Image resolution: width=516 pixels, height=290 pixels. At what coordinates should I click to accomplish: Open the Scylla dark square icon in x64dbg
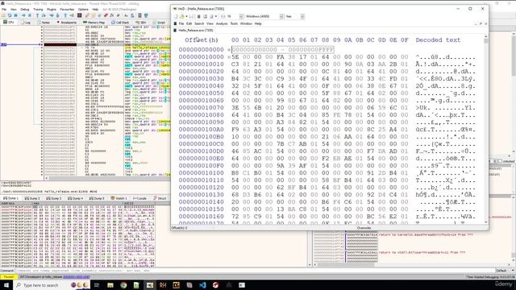(79, 15)
